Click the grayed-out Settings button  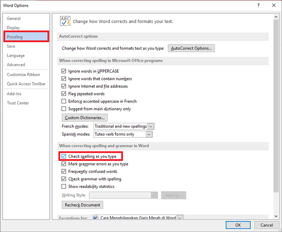(x=174, y=195)
